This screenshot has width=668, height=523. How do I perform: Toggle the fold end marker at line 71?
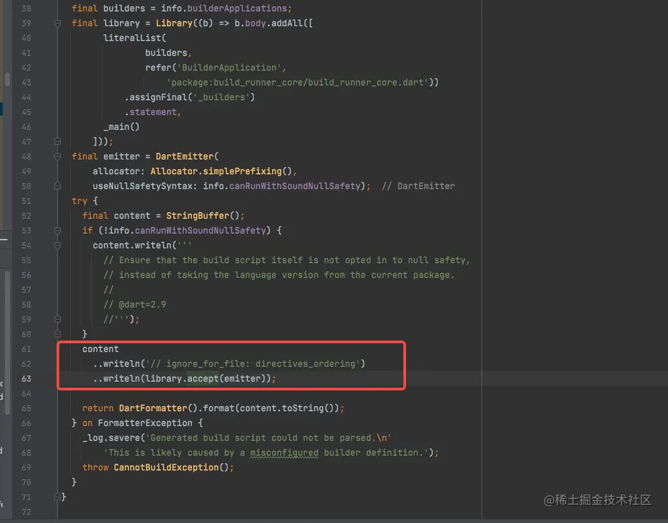point(57,497)
